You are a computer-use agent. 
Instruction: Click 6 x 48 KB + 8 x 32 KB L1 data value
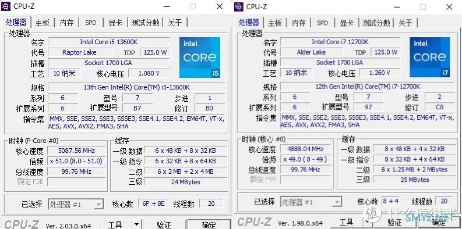tap(186, 151)
